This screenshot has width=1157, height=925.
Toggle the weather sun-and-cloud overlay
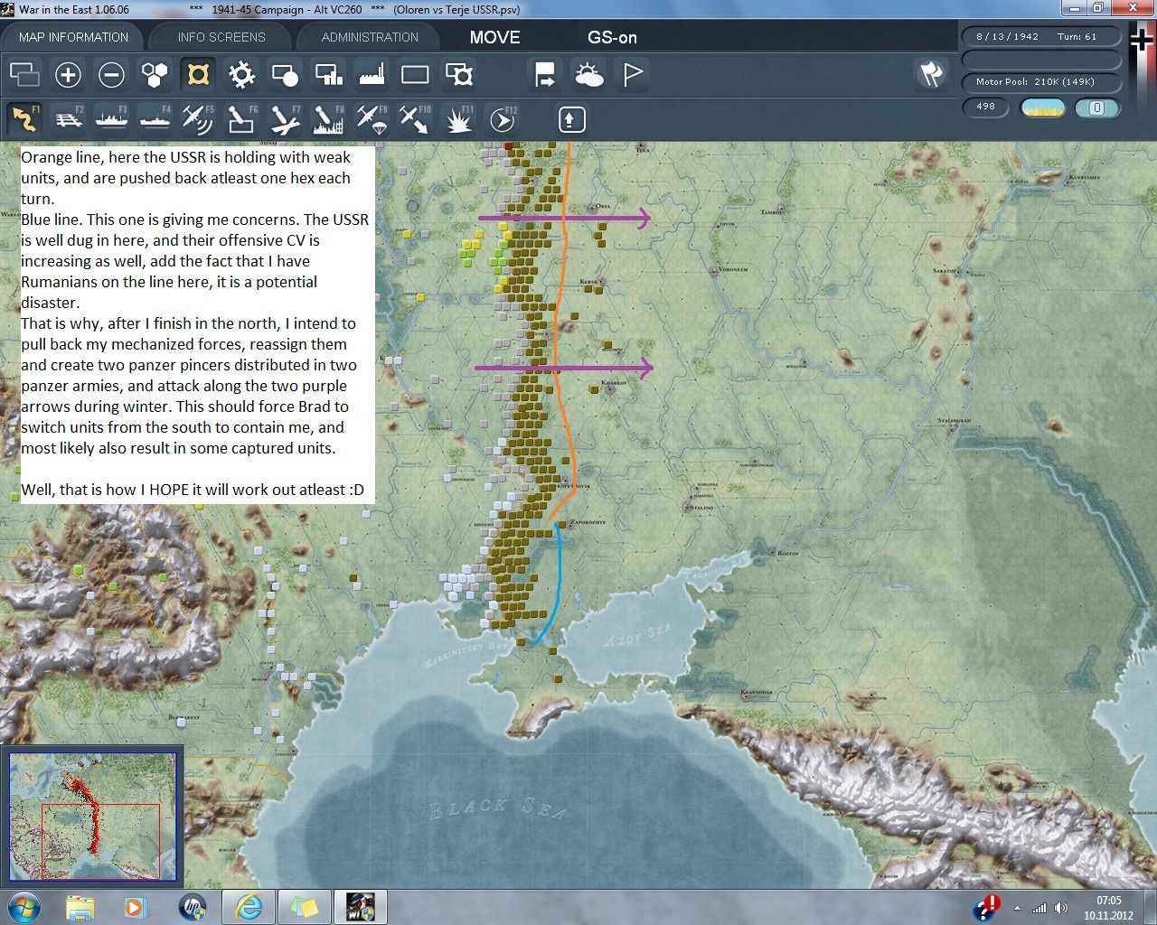click(589, 75)
